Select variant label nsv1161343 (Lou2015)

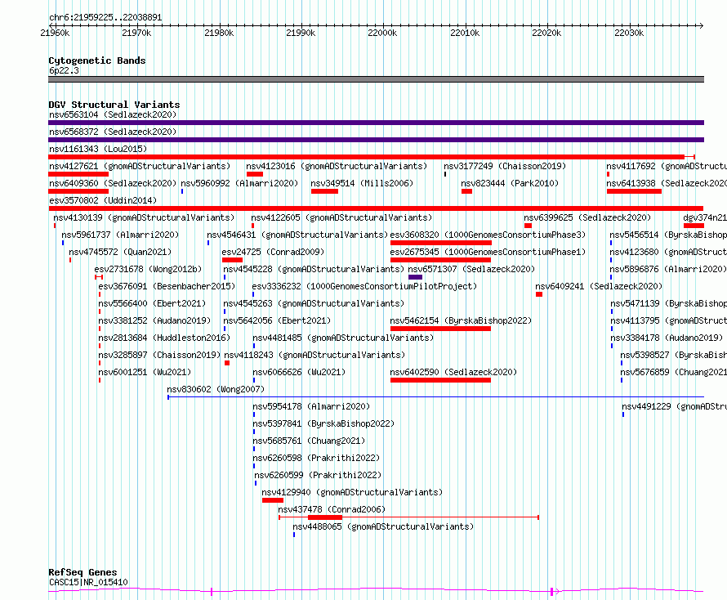(98, 149)
